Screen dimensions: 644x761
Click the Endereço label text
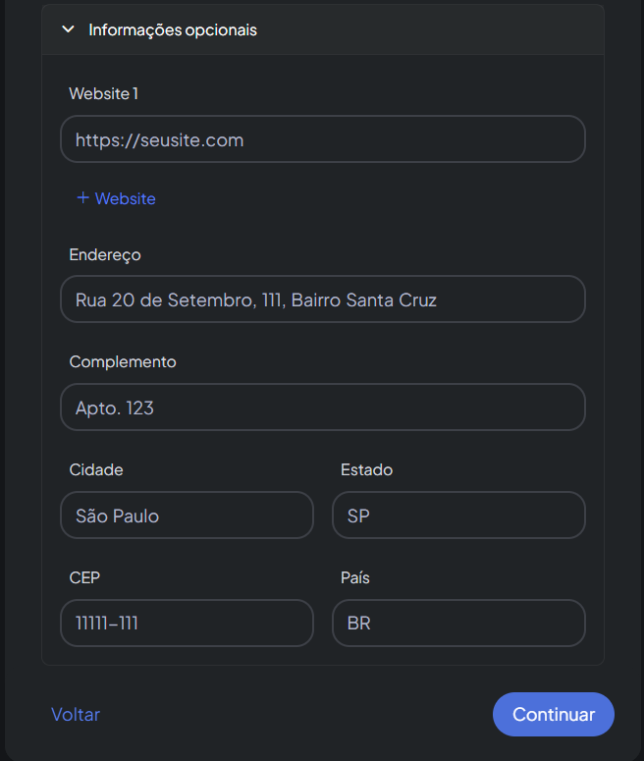point(105,254)
